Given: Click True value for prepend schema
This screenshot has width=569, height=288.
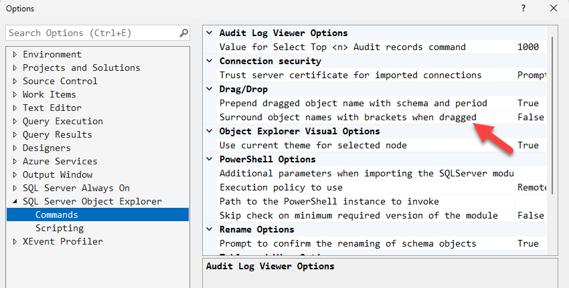Looking at the screenshot, I should tap(531, 104).
